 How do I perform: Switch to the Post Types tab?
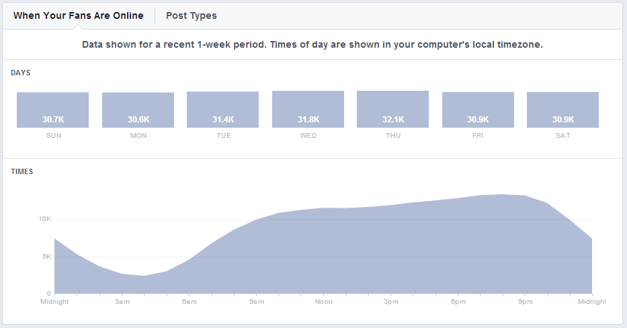point(192,15)
